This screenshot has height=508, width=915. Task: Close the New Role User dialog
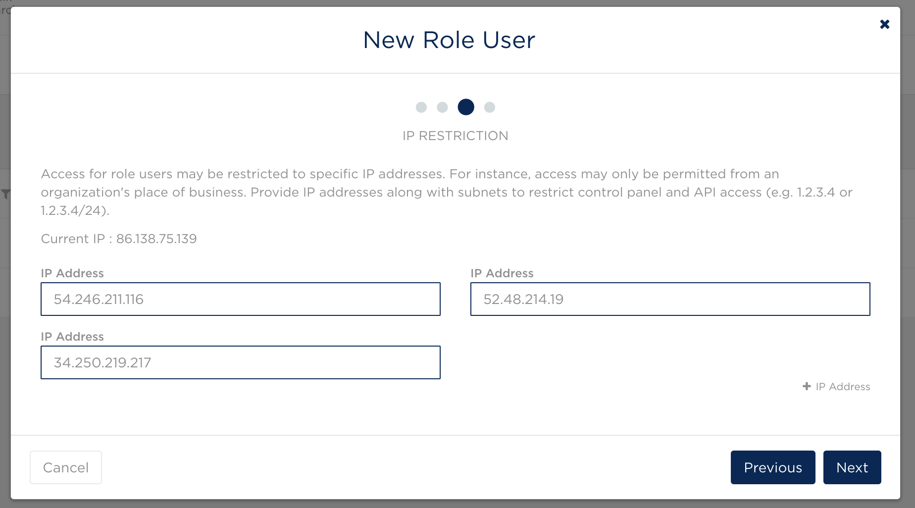[x=884, y=24]
